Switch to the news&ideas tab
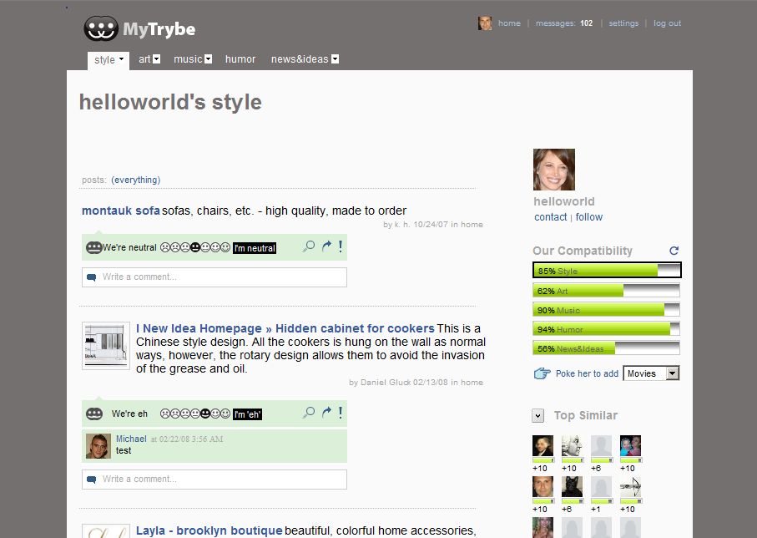 coord(300,59)
